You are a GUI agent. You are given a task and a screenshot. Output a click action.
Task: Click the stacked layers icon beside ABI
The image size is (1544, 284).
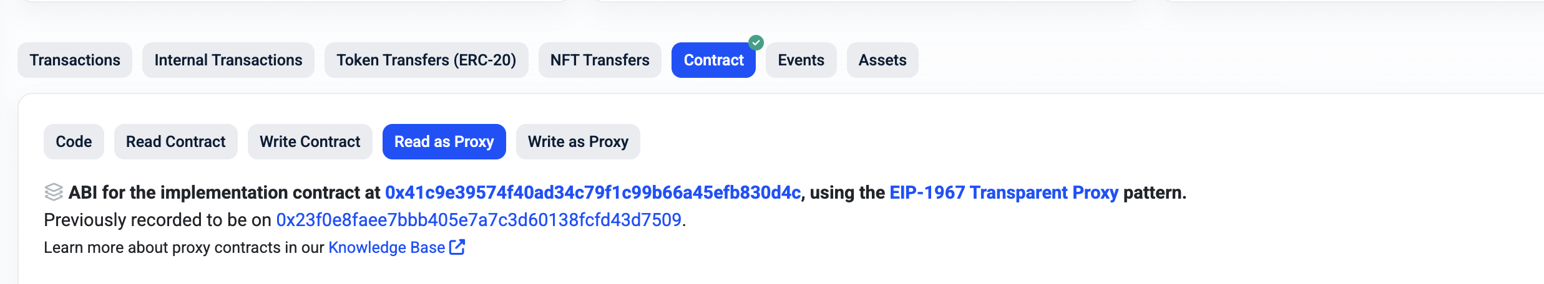(54, 192)
